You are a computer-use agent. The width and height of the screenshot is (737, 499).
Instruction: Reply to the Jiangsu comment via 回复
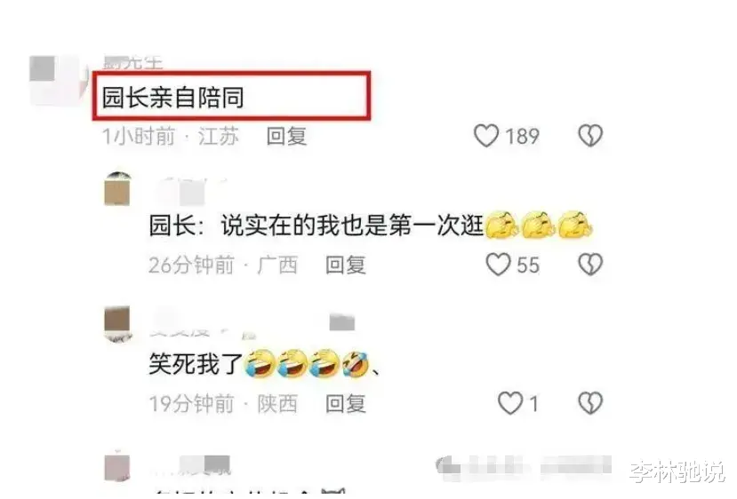click(287, 137)
